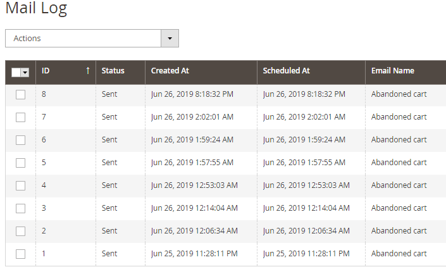Check the row ID 2 checkbox
446x274 pixels.
20,231
